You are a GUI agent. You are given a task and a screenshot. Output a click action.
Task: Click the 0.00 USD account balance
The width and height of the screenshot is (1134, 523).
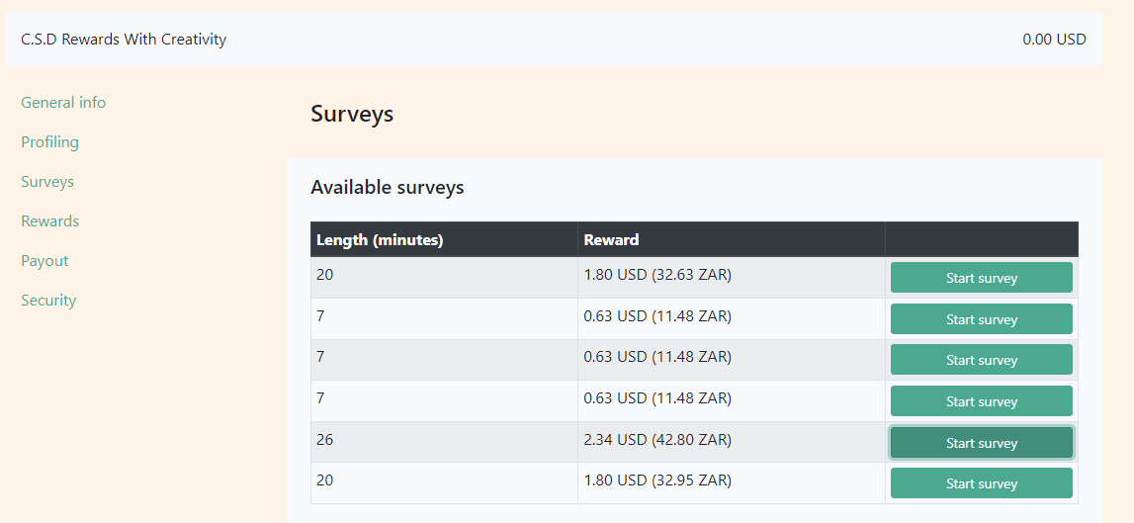[x=1054, y=40]
